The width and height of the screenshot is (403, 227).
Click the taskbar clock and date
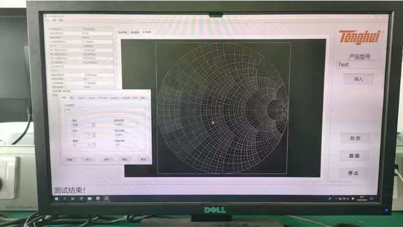(x=360, y=198)
